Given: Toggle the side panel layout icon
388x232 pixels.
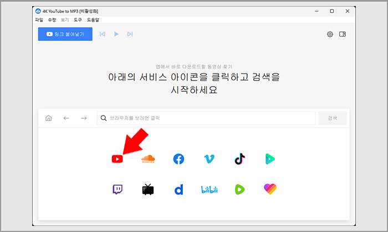Looking at the screenshot, I should click(x=343, y=34).
